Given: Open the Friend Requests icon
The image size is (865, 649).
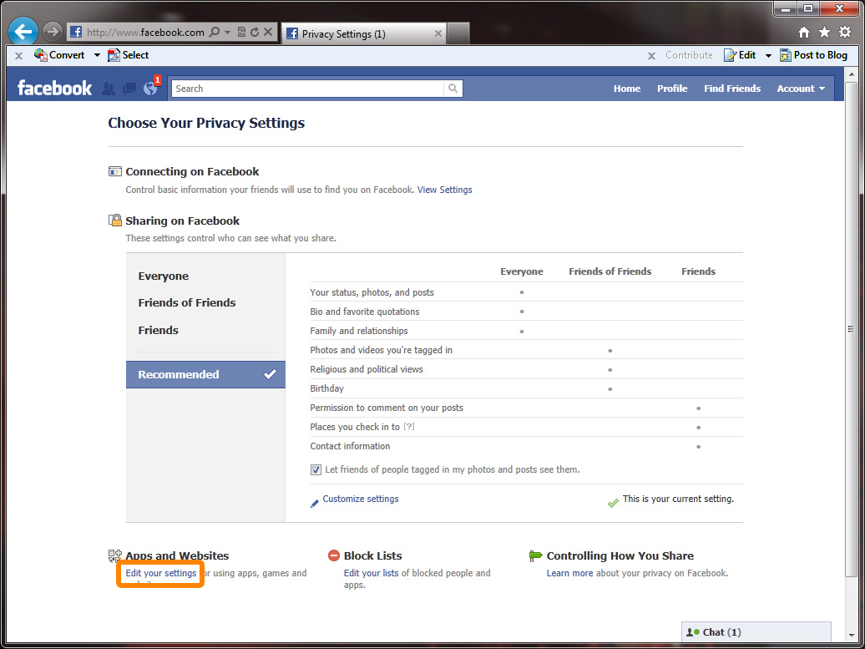Looking at the screenshot, I should (109, 89).
